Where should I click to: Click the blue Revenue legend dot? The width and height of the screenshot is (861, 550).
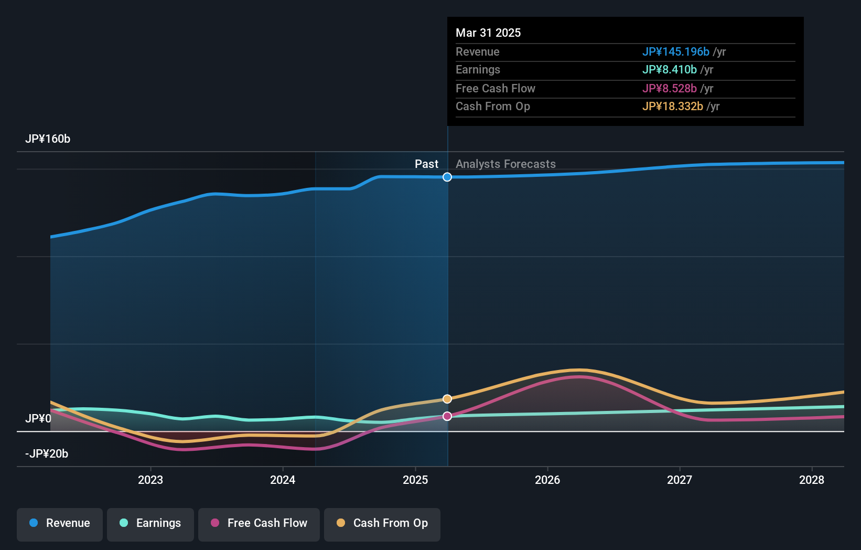click(34, 523)
